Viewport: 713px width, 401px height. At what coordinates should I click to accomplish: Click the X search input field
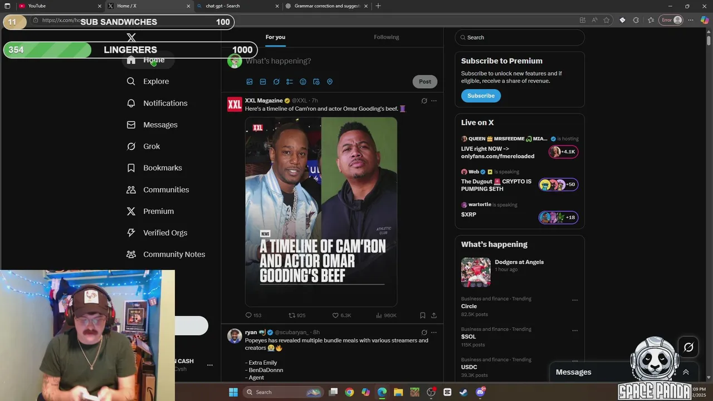[519, 37]
